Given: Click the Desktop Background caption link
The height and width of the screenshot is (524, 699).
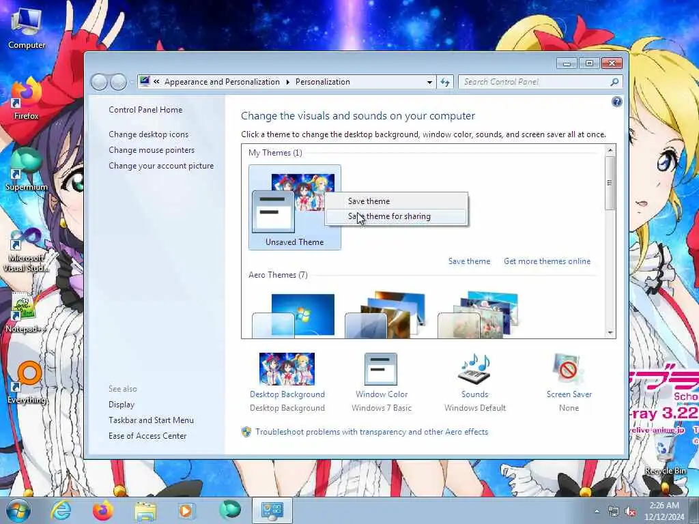Looking at the screenshot, I should point(287,394).
